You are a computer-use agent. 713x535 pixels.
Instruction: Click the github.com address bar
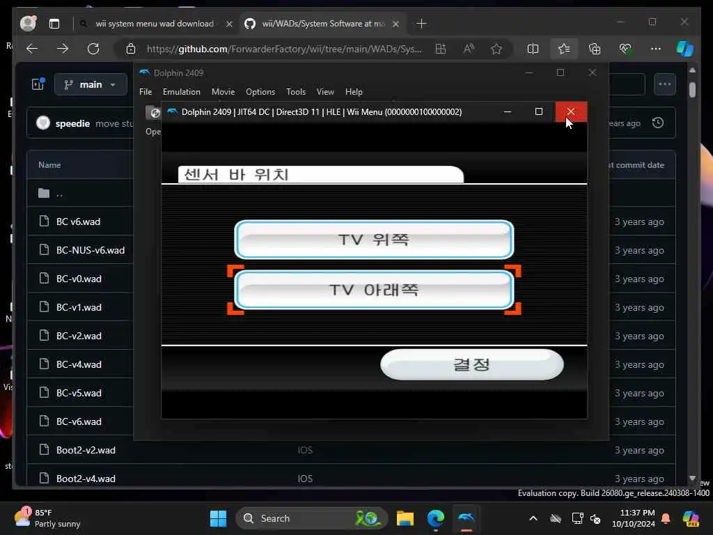pos(284,49)
